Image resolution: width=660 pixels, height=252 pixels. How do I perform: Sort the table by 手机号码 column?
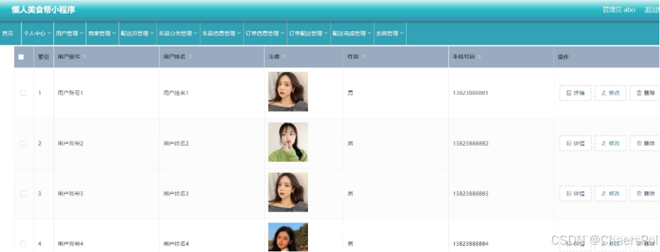[479, 56]
